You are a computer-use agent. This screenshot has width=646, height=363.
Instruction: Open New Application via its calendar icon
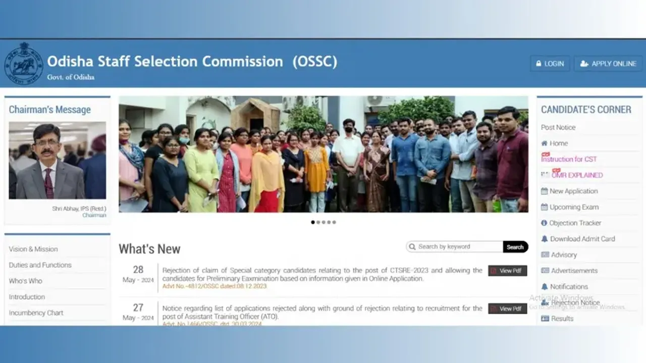click(545, 191)
